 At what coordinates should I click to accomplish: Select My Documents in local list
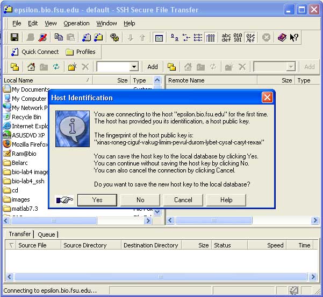[x=27, y=89]
